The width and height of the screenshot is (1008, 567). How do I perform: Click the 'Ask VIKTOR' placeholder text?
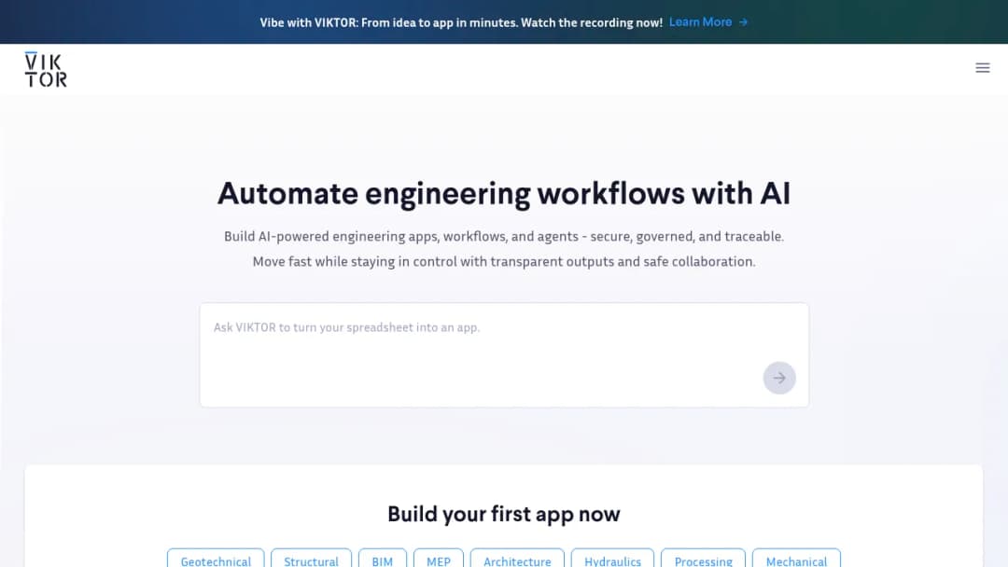(x=346, y=327)
